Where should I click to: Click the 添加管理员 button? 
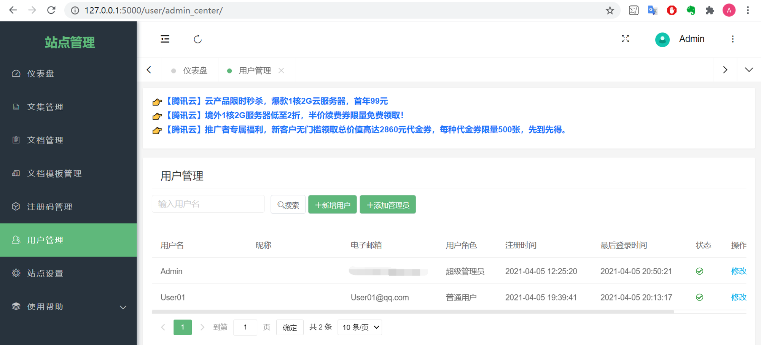[388, 205]
